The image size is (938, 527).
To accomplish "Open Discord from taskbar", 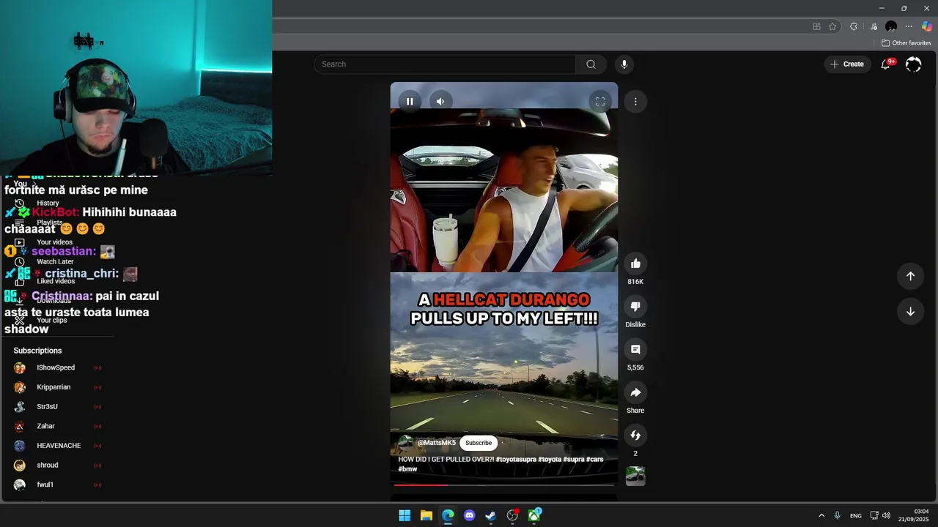I will 469,515.
